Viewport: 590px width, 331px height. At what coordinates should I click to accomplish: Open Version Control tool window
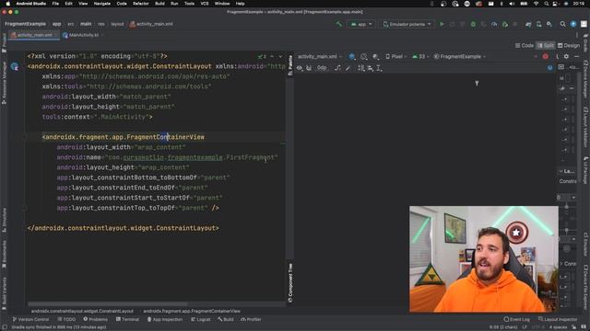pos(30,319)
